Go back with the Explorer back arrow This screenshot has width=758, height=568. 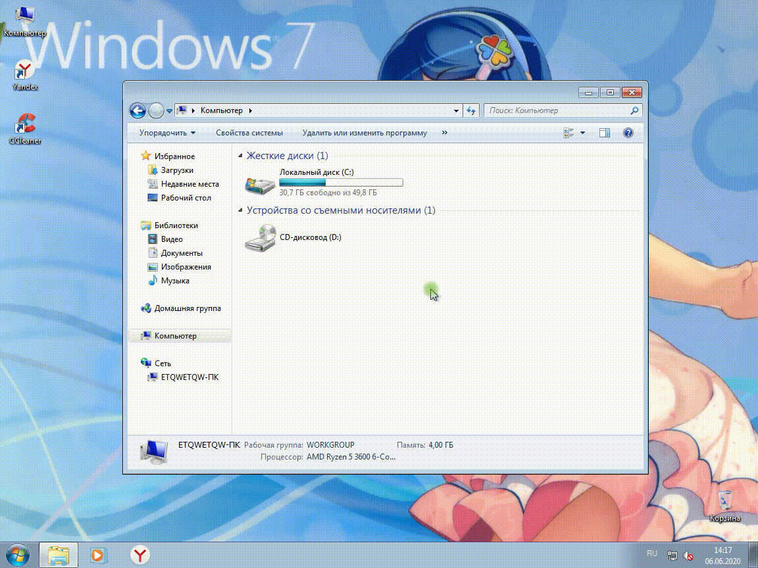click(x=138, y=110)
